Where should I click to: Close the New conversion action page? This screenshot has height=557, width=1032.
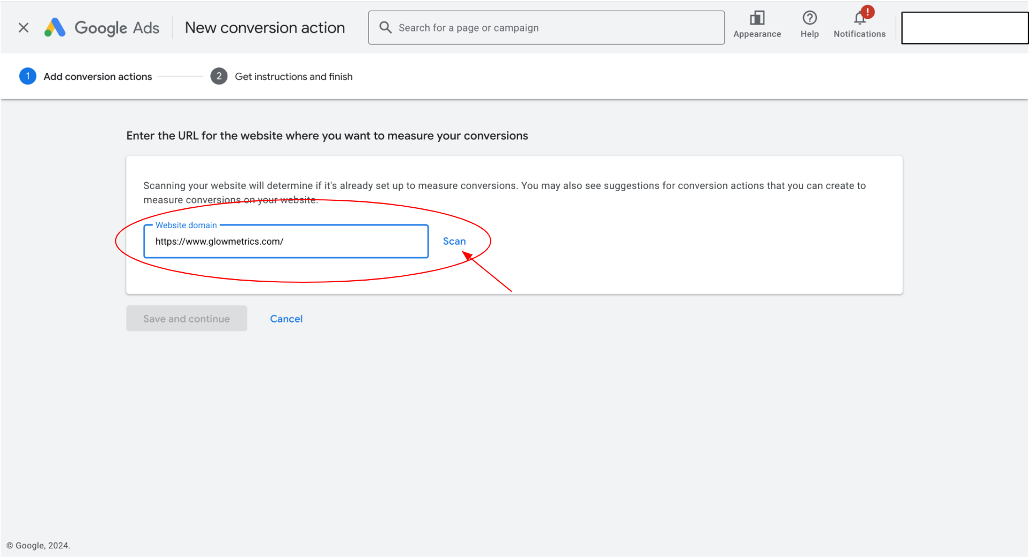coord(24,28)
